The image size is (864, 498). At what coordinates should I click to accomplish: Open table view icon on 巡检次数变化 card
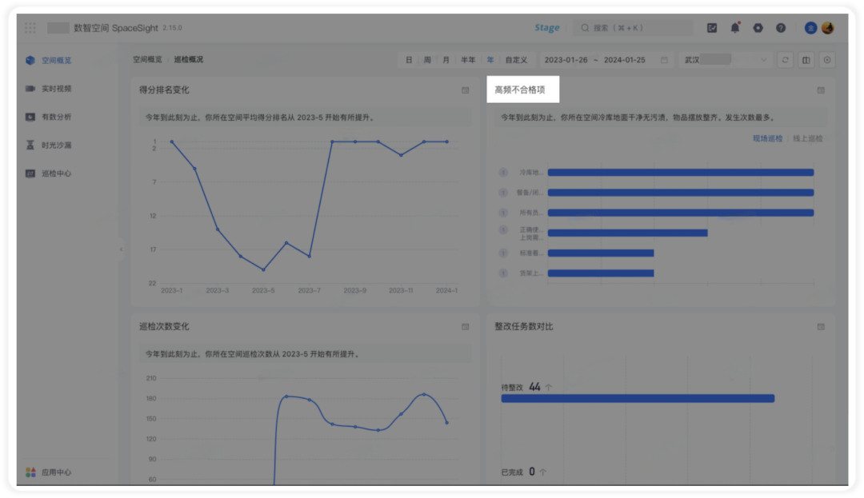[x=466, y=327]
